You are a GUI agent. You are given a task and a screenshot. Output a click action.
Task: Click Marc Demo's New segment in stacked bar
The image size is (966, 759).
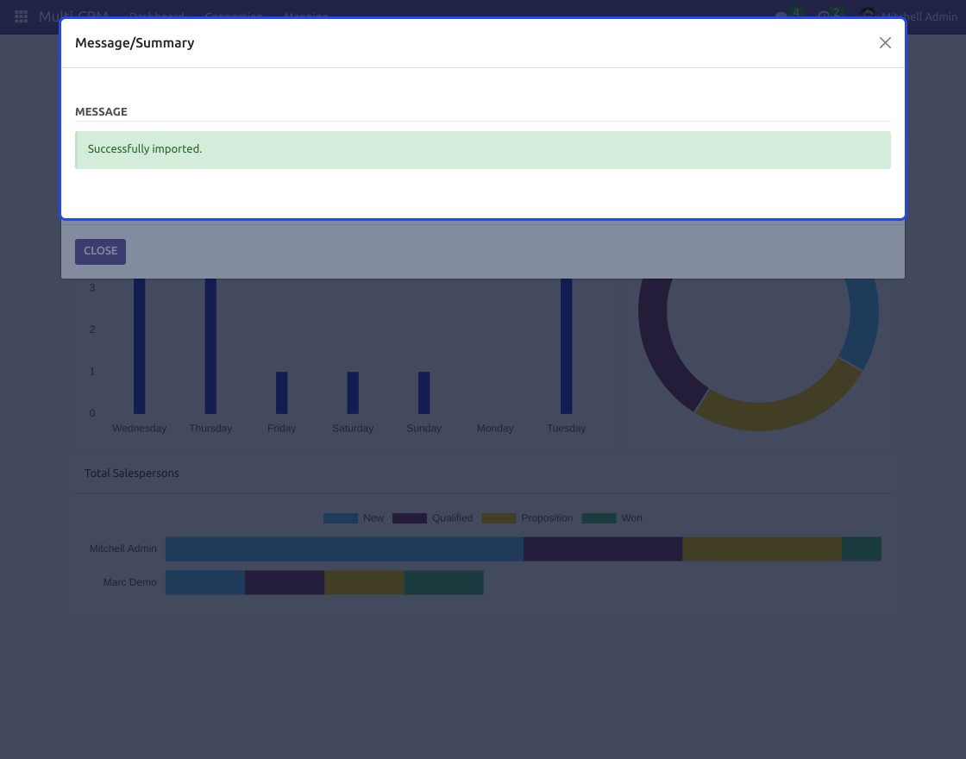point(205,583)
